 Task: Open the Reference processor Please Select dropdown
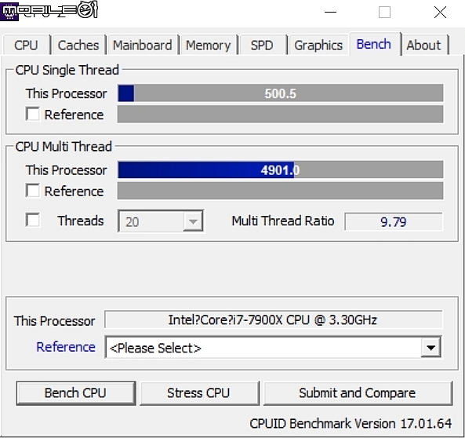point(273,347)
